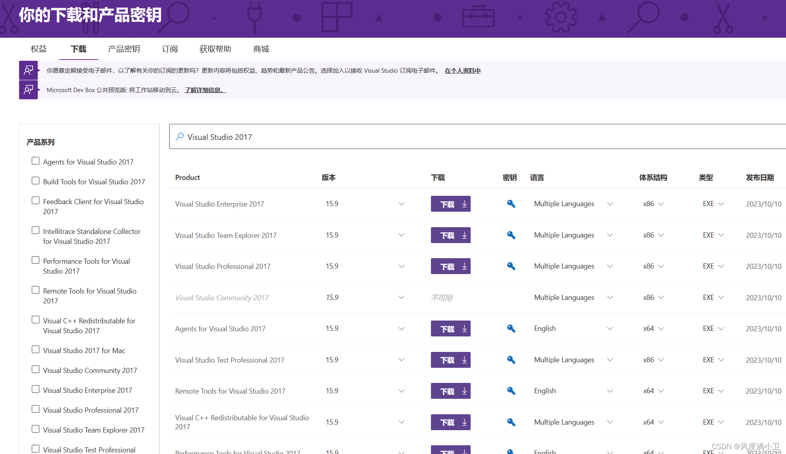This screenshot has height=454, width=786.
Task: Open the 在个人资料中 link
Action: (462, 71)
